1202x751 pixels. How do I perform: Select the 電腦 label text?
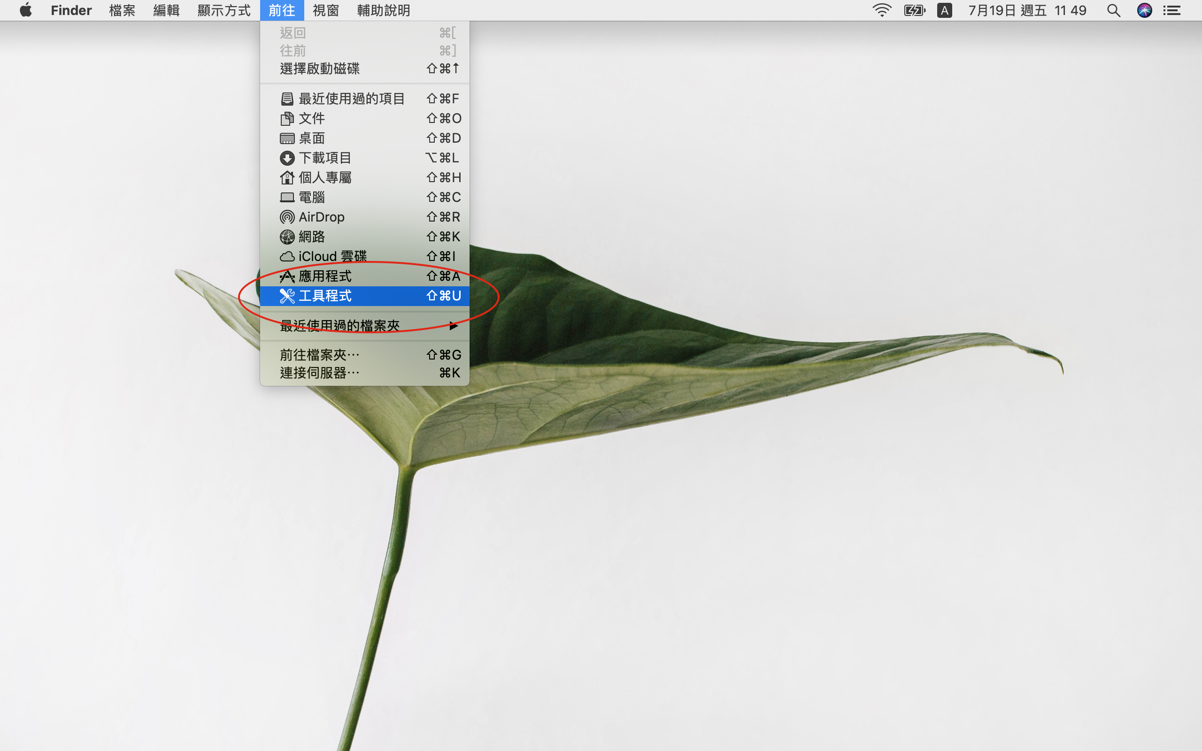[312, 197]
